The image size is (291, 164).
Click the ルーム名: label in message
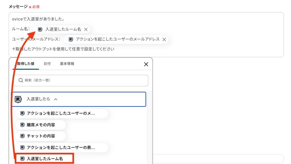click(x=21, y=29)
